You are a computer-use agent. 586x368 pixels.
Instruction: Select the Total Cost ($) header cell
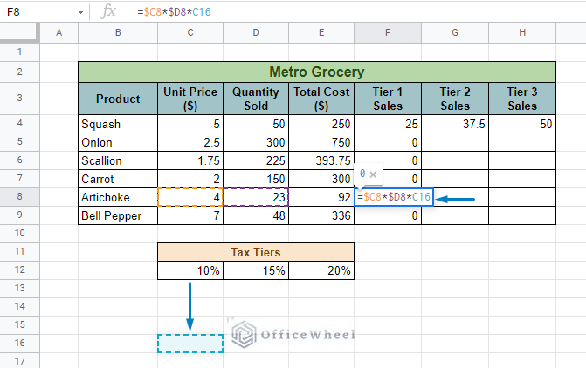click(321, 99)
